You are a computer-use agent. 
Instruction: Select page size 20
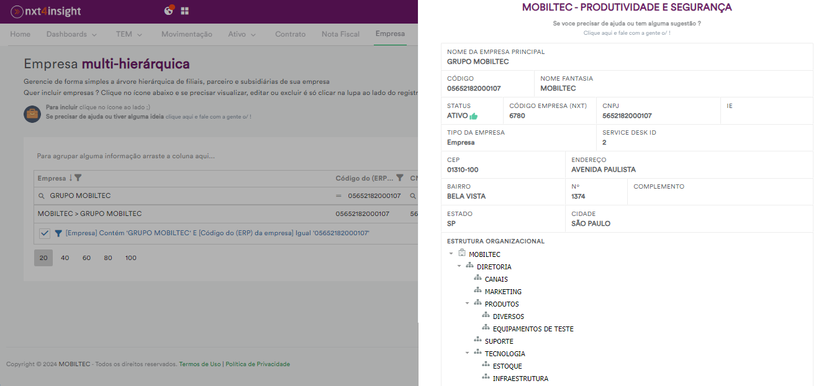coord(43,258)
